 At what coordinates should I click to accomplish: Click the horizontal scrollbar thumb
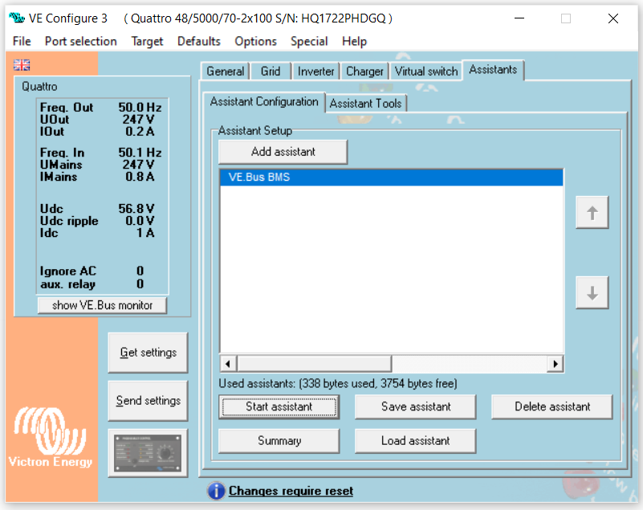(315, 364)
